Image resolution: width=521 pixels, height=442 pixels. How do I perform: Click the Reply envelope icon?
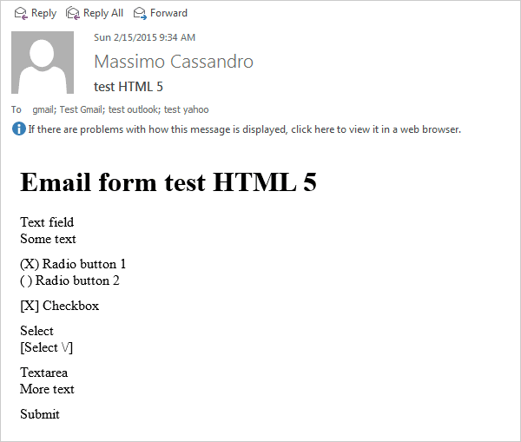[x=21, y=13]
